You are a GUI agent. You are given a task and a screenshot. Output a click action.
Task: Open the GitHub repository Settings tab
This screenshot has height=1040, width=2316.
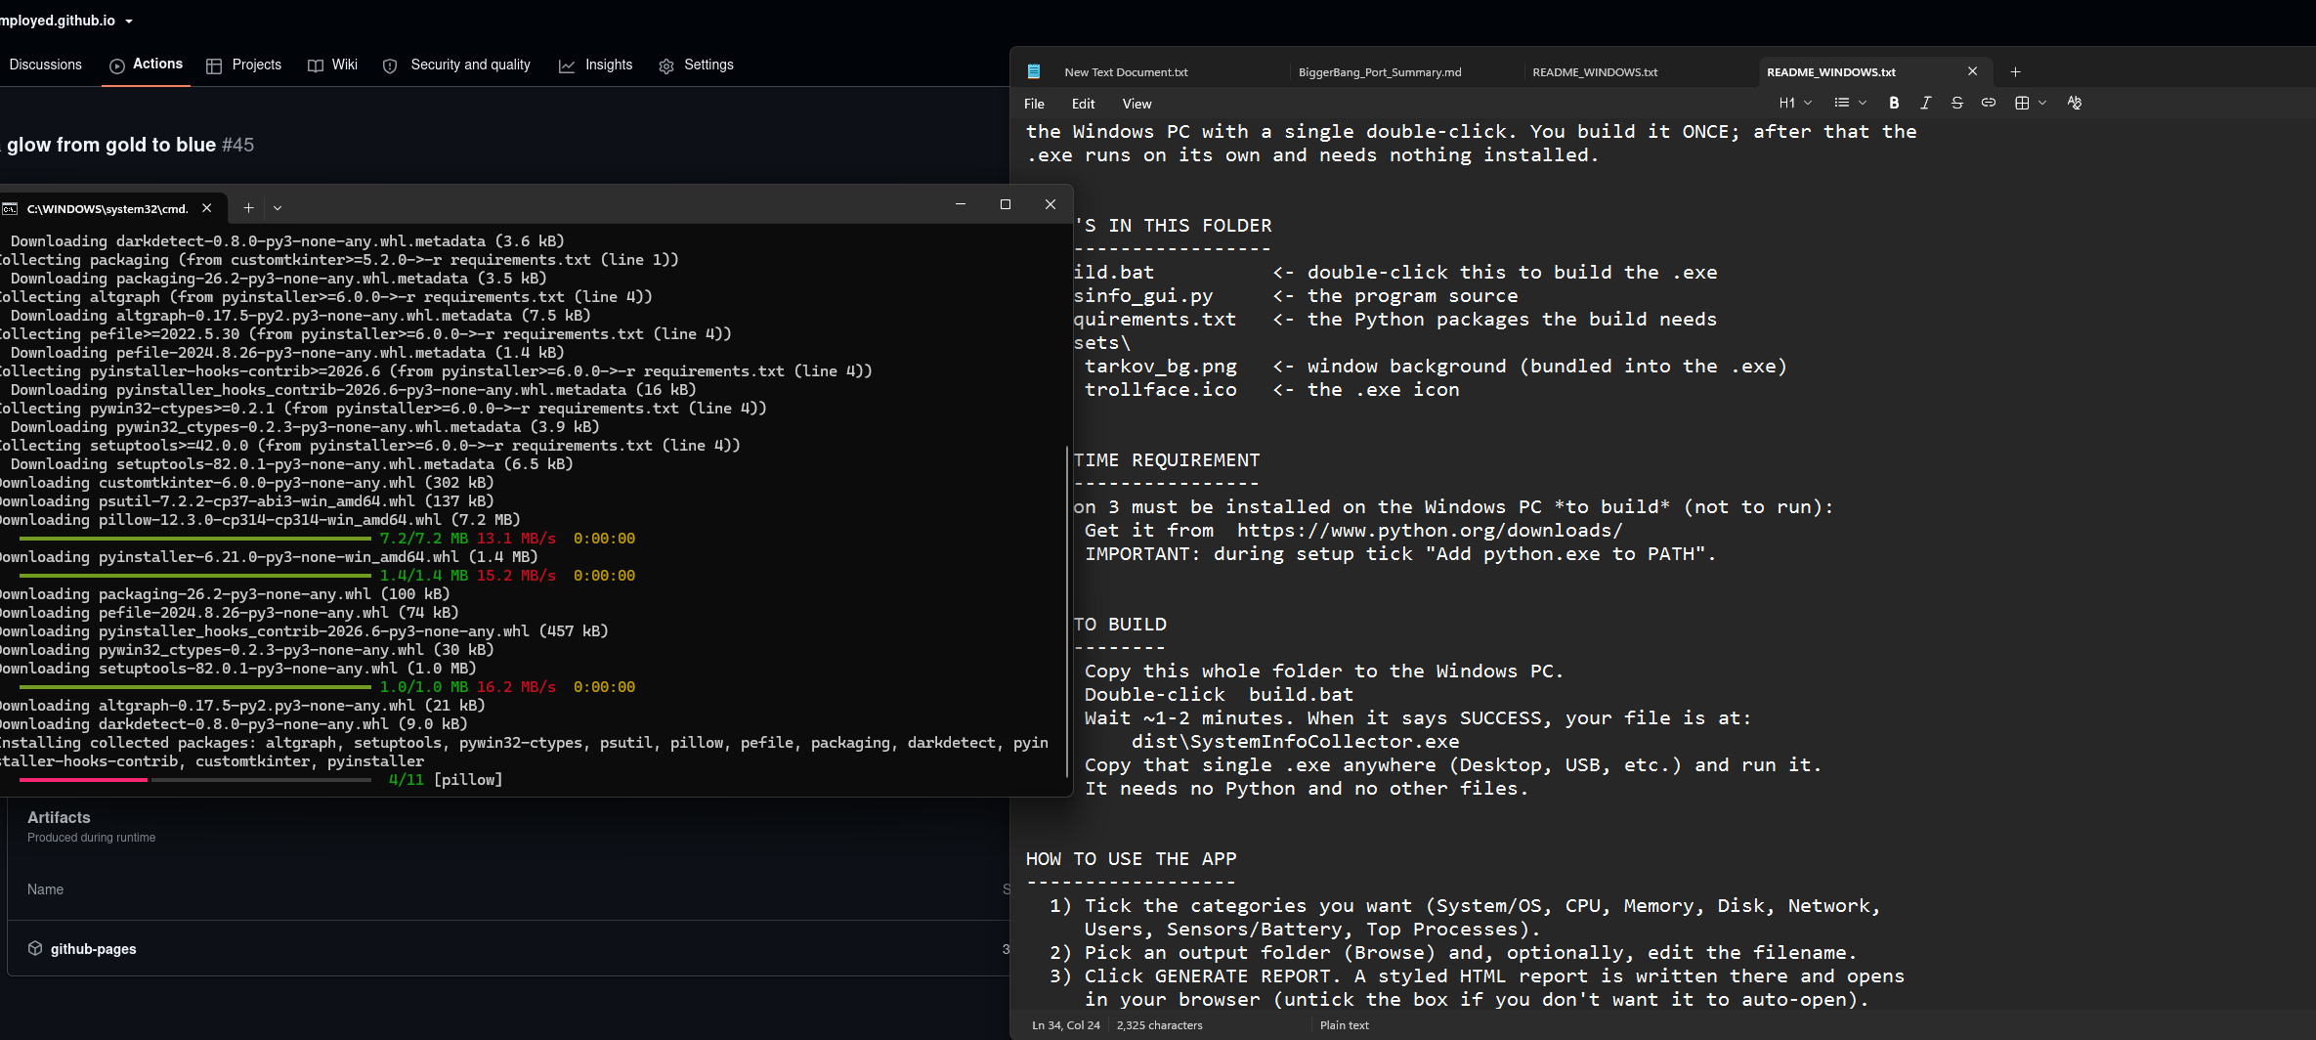pyautogui.click(x=696, y=65)
